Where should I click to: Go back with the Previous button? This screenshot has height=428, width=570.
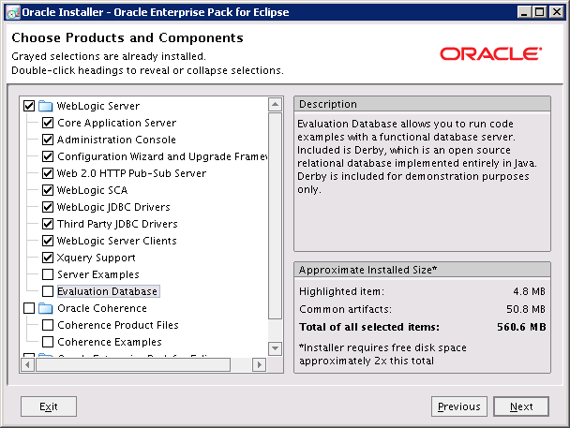tap(459, 406)
